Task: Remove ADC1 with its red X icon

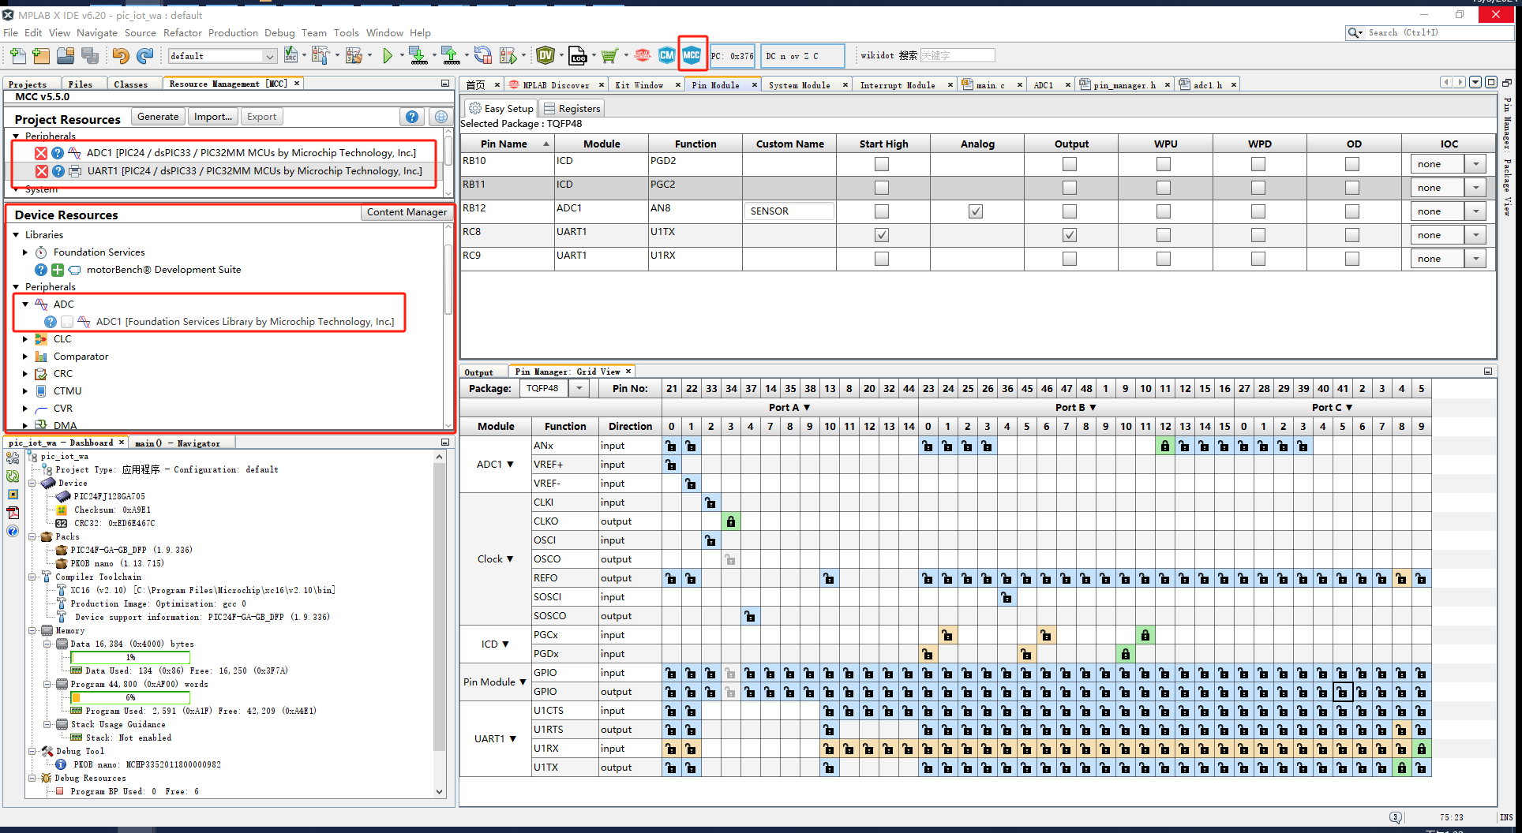Action: click(41, 153)
